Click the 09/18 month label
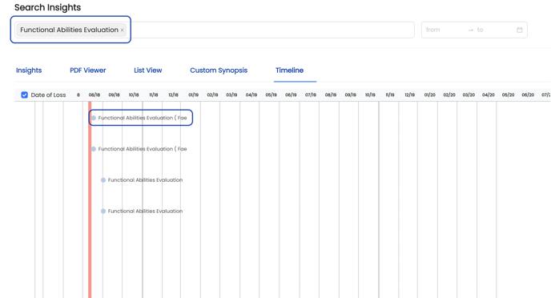The height and width of the screenshot is (298, 551). click(x=114, y=95)
